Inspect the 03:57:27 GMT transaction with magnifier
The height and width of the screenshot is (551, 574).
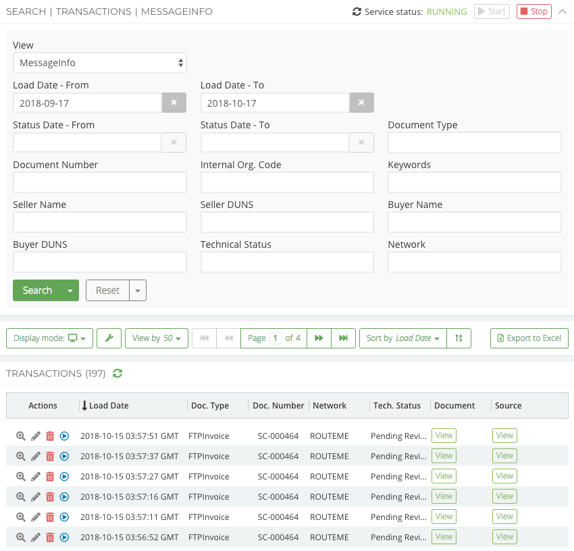point(21,477)
